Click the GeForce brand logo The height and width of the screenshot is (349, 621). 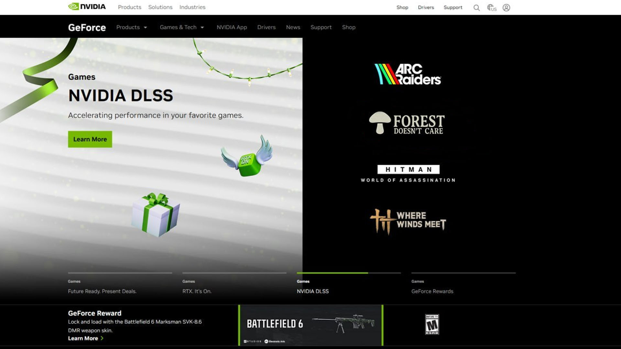(x=87, y=27)
